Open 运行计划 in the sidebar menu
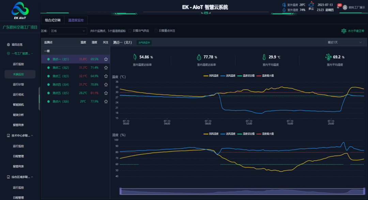Image resolution: width=368 pixels, height=200 pixels. [x=18, y=84]
